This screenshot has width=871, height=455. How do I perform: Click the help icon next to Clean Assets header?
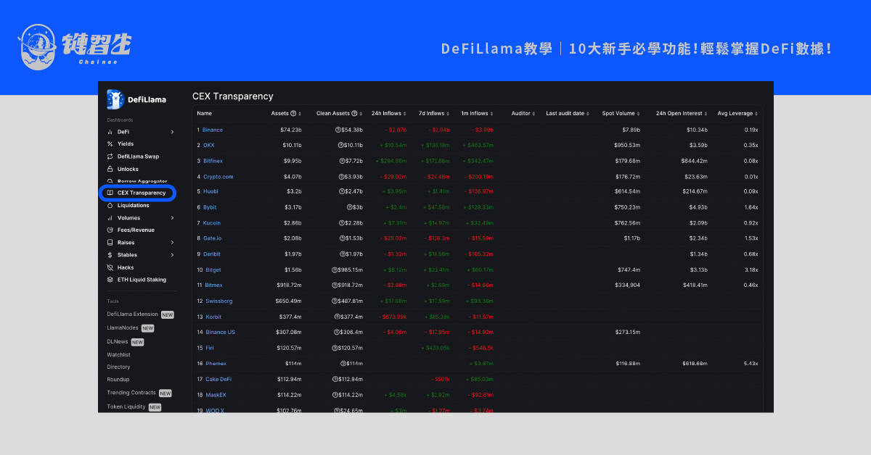354,113
